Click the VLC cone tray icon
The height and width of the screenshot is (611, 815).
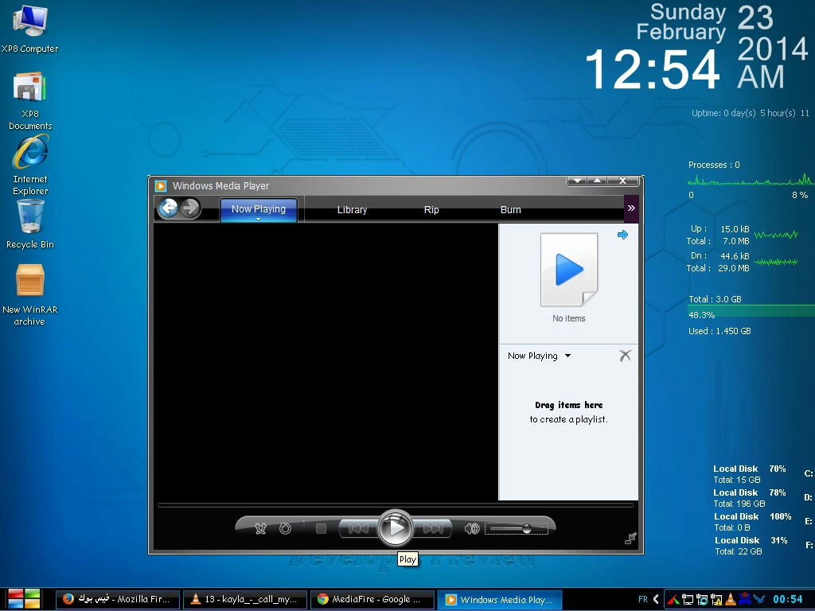[x=731, y=600]
